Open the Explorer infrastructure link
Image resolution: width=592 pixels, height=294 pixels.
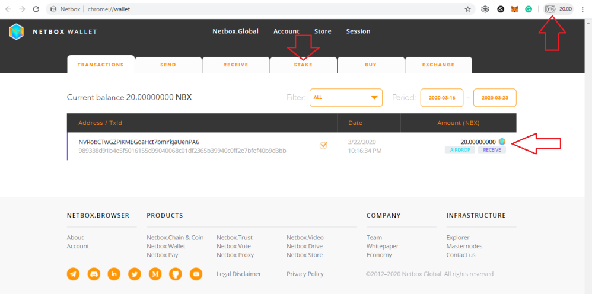point(458,237)
